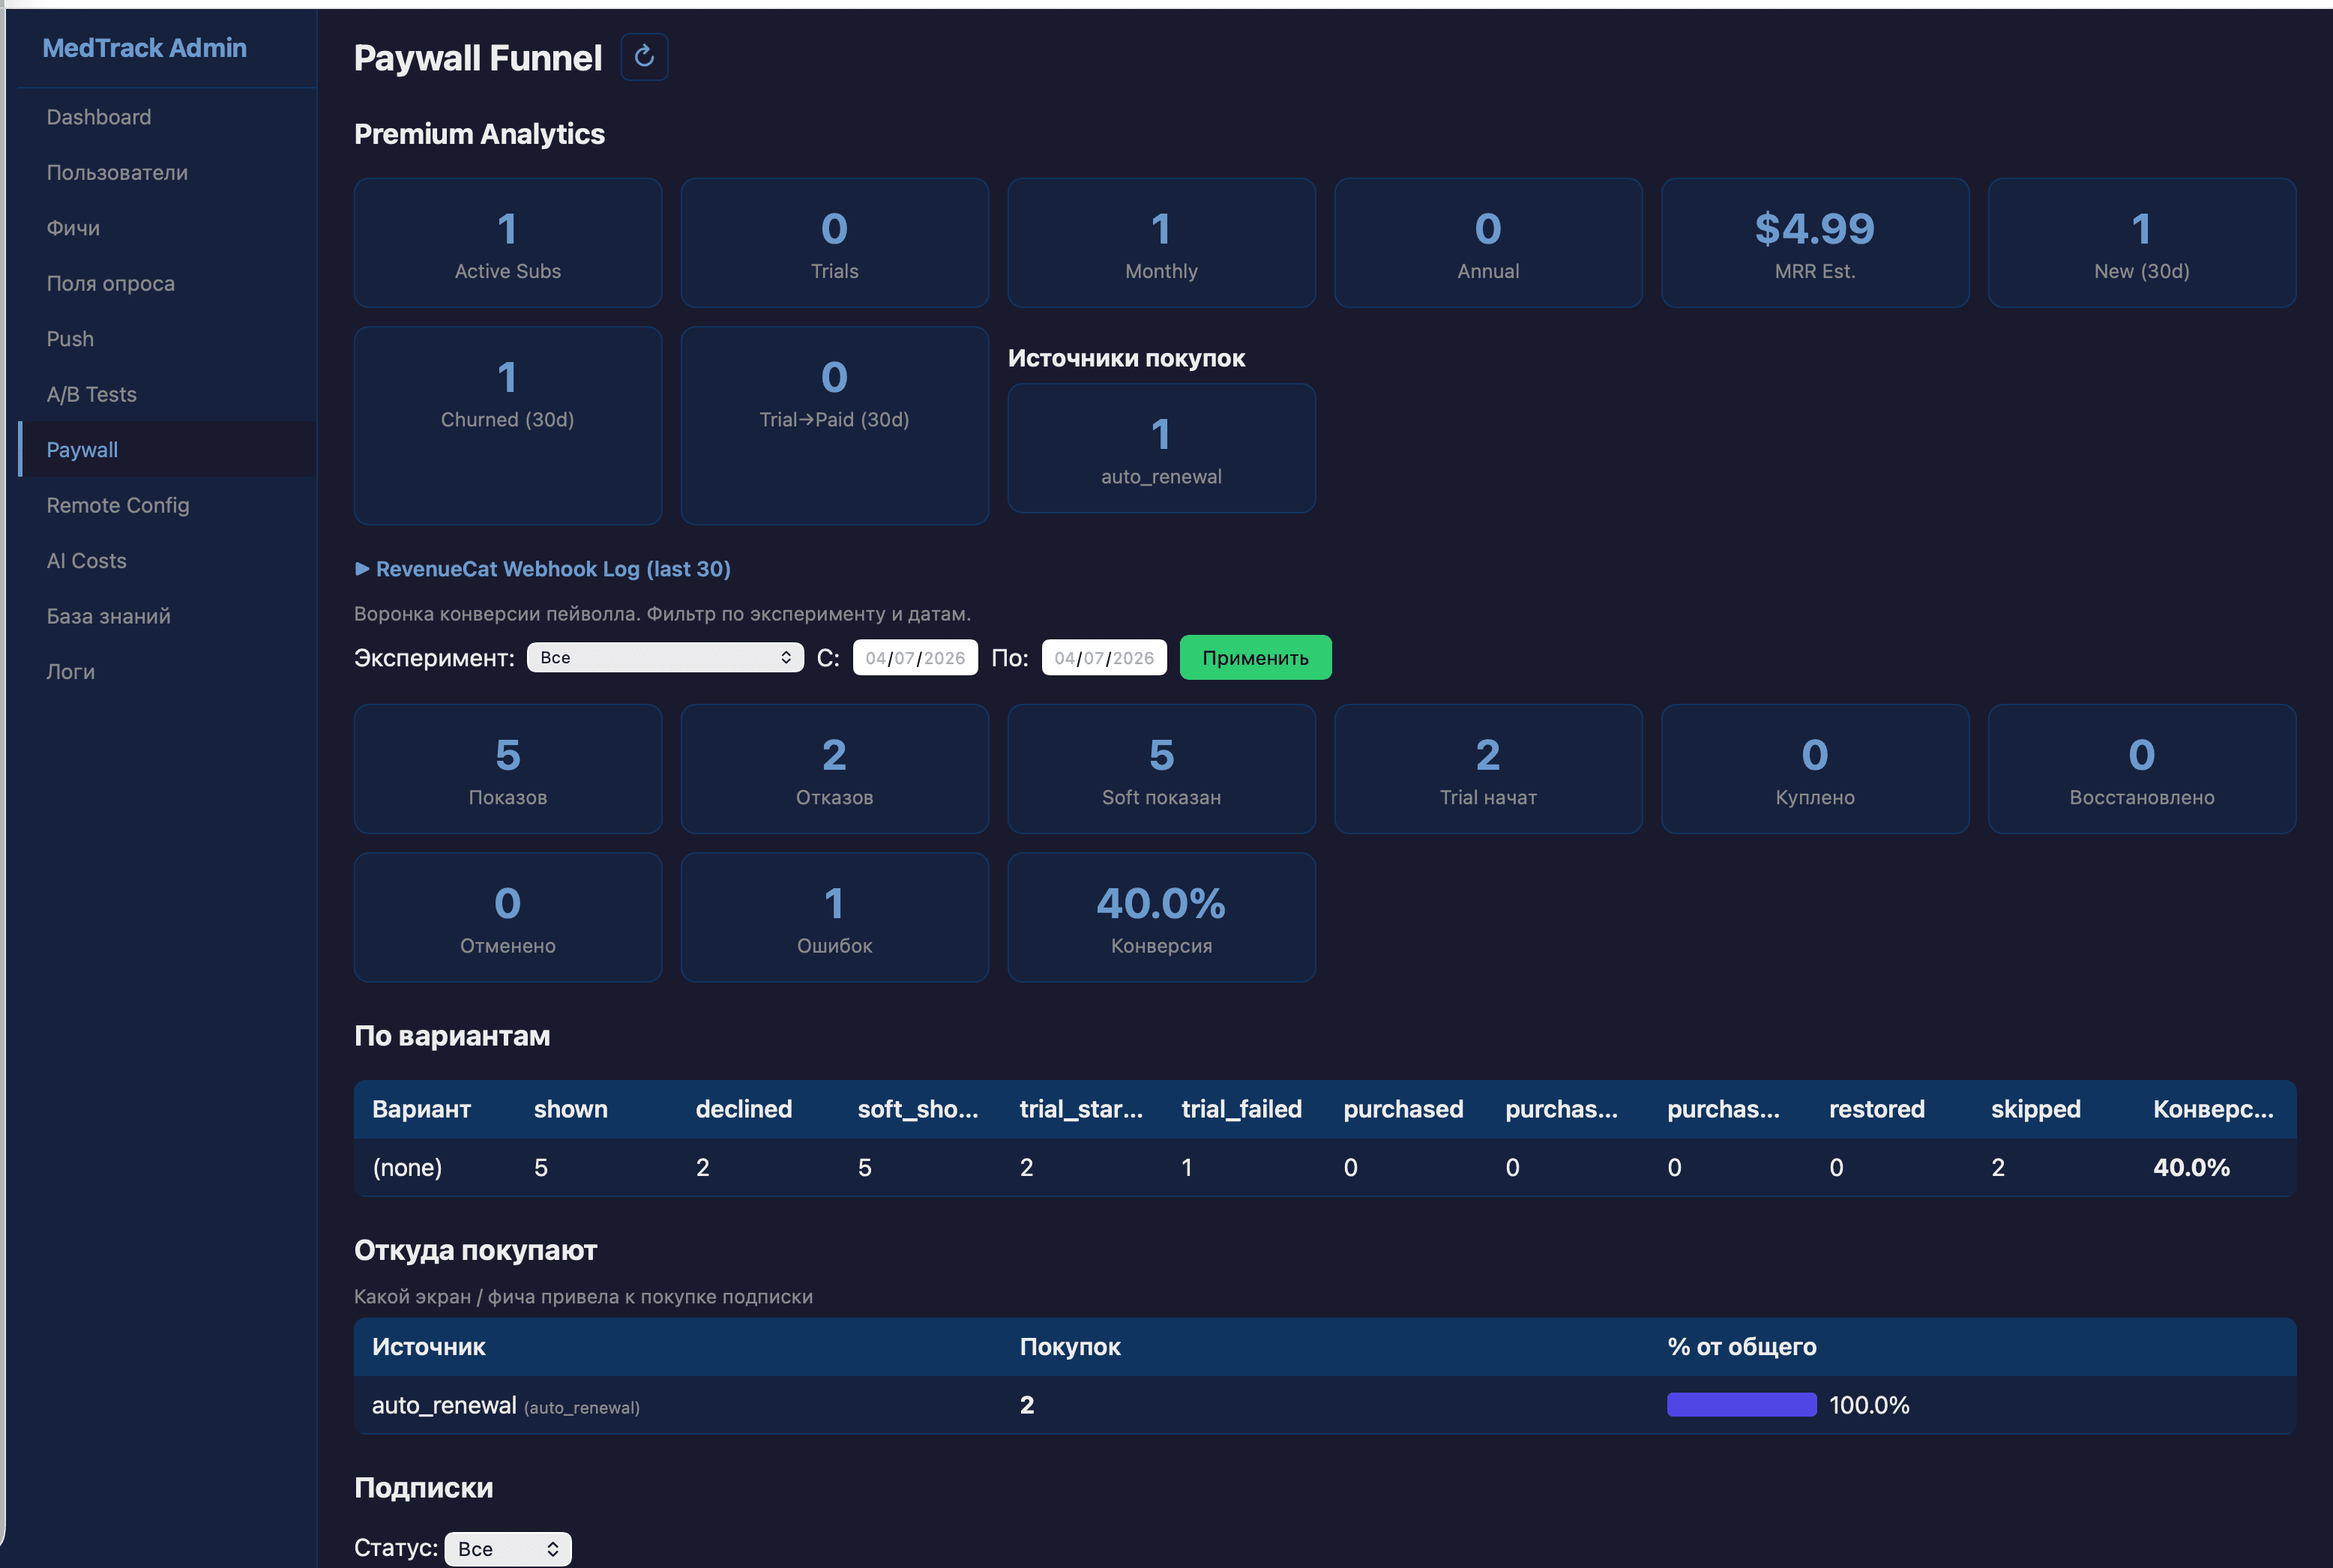Click the MedTrack Admin logo title
The width and height of the screenshot is (2333, 1568).
[145, 48]
